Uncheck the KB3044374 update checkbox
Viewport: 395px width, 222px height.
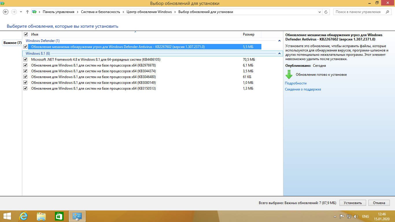[25, 71]
